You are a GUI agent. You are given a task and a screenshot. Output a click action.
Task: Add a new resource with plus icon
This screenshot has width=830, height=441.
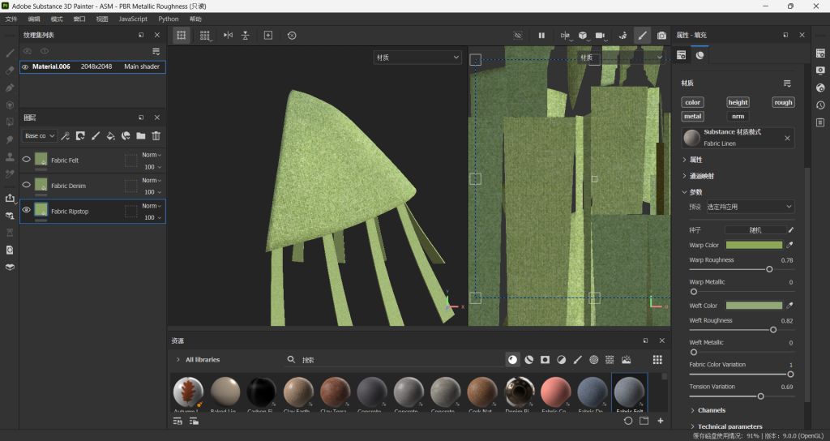[x=661, y=421]
